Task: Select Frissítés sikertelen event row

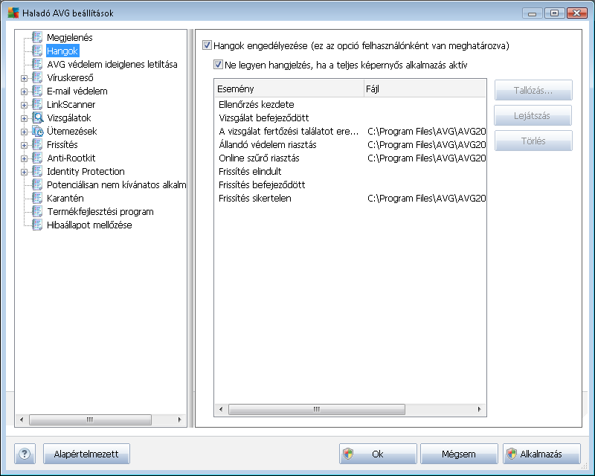Action: coord(350,198)
